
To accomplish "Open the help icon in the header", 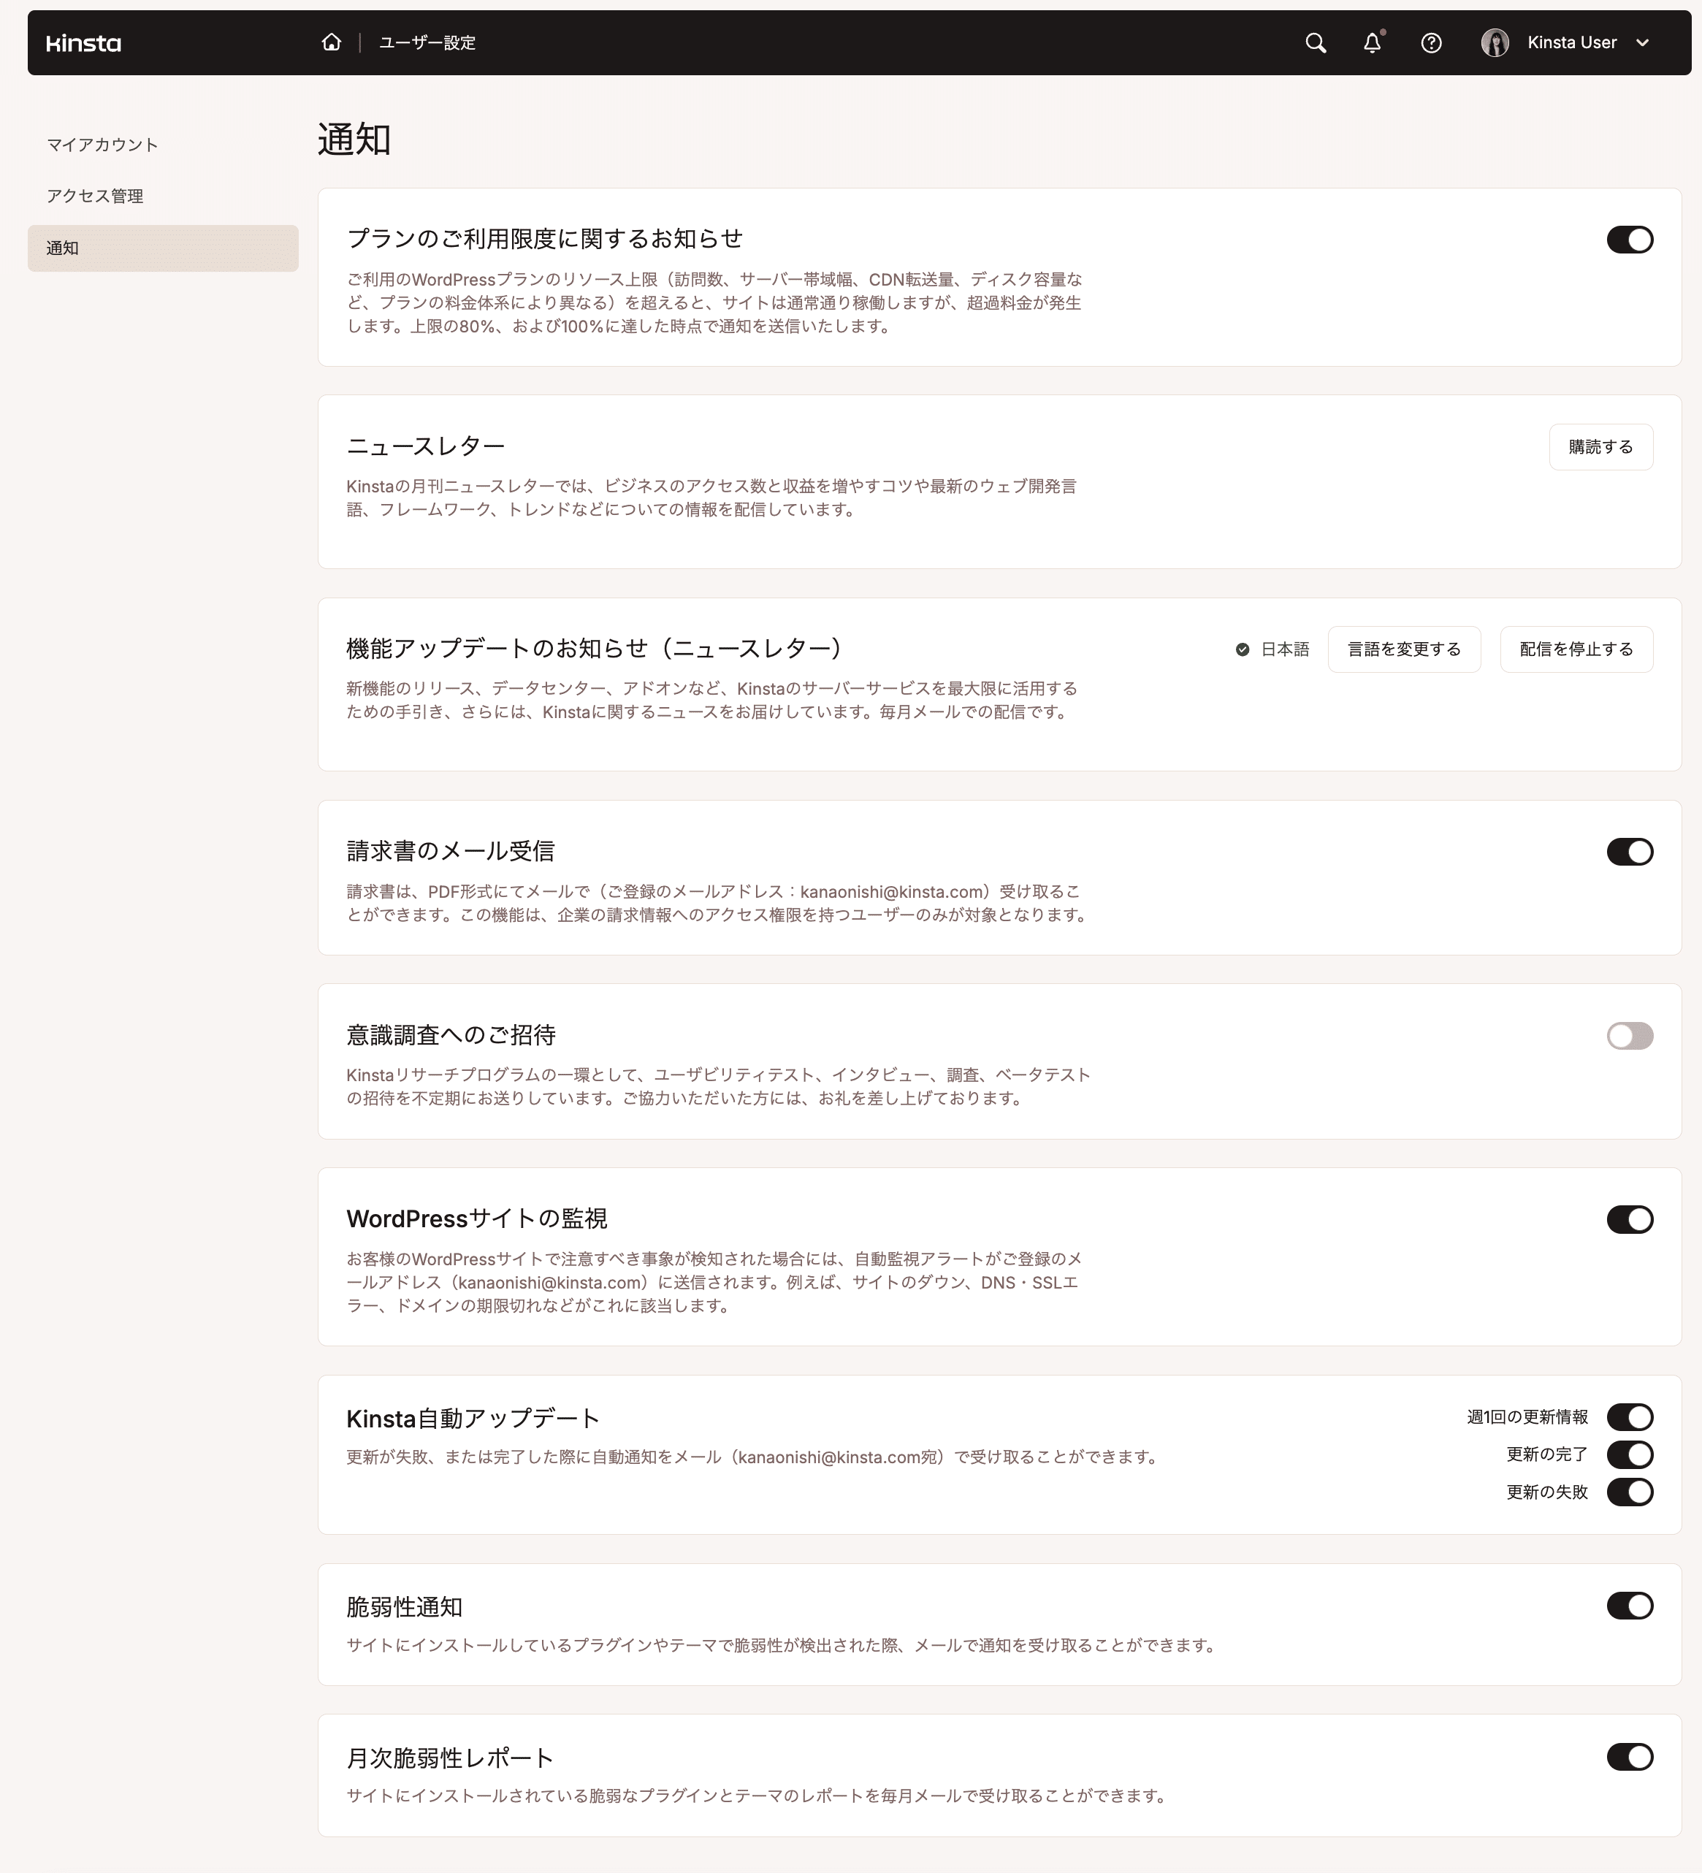I will coord(1431,43).
